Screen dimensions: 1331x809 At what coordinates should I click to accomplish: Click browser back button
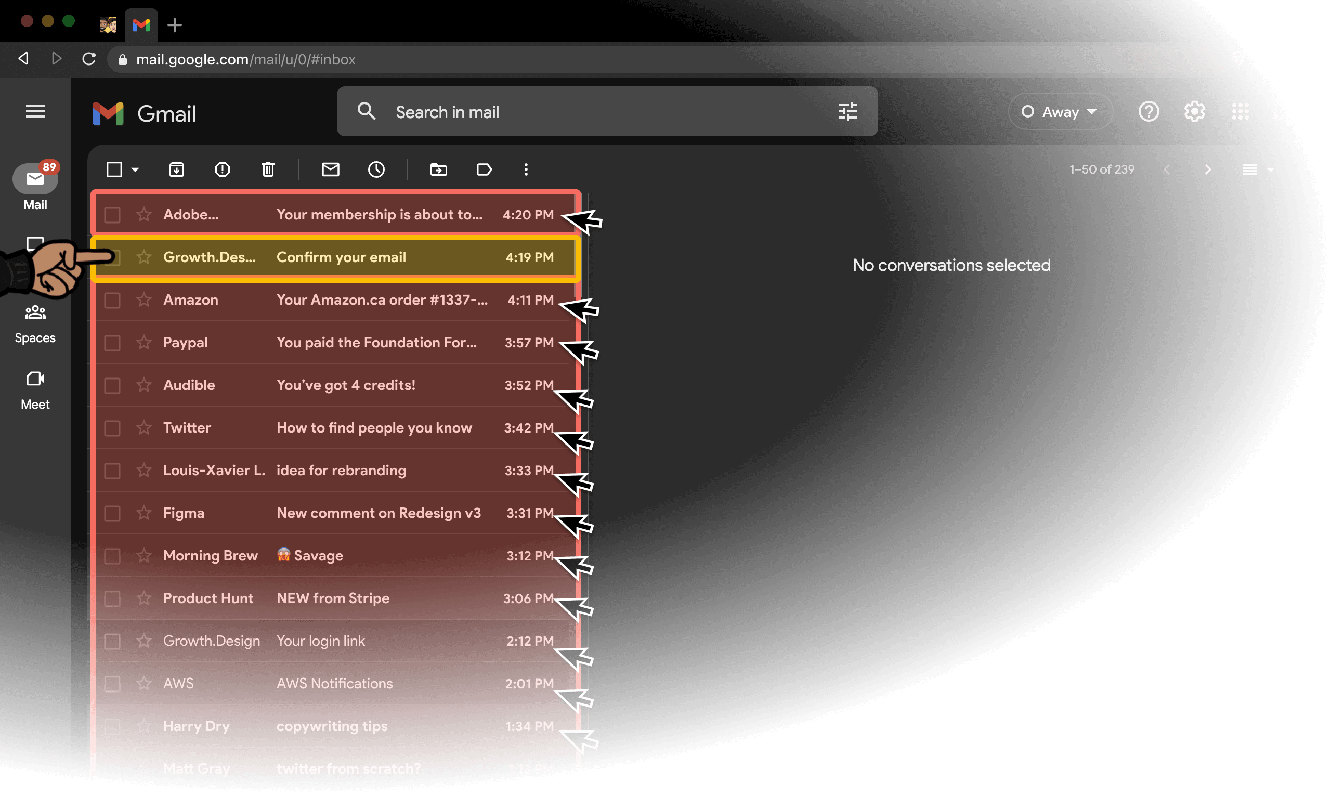23,58
